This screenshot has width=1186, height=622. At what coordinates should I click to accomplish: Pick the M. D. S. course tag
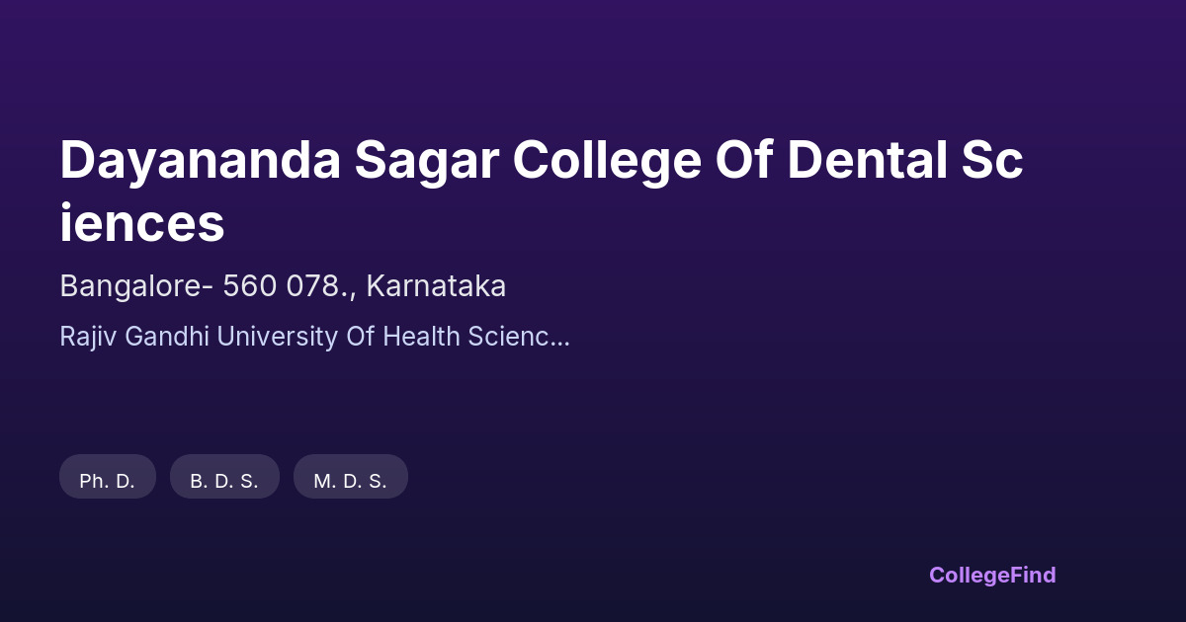coord(350,481)
